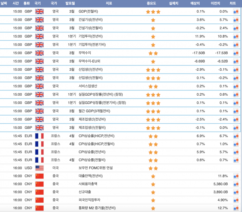
Task: Open chart icon for 무역수지-EU외 row
Action: click(236, 61)
